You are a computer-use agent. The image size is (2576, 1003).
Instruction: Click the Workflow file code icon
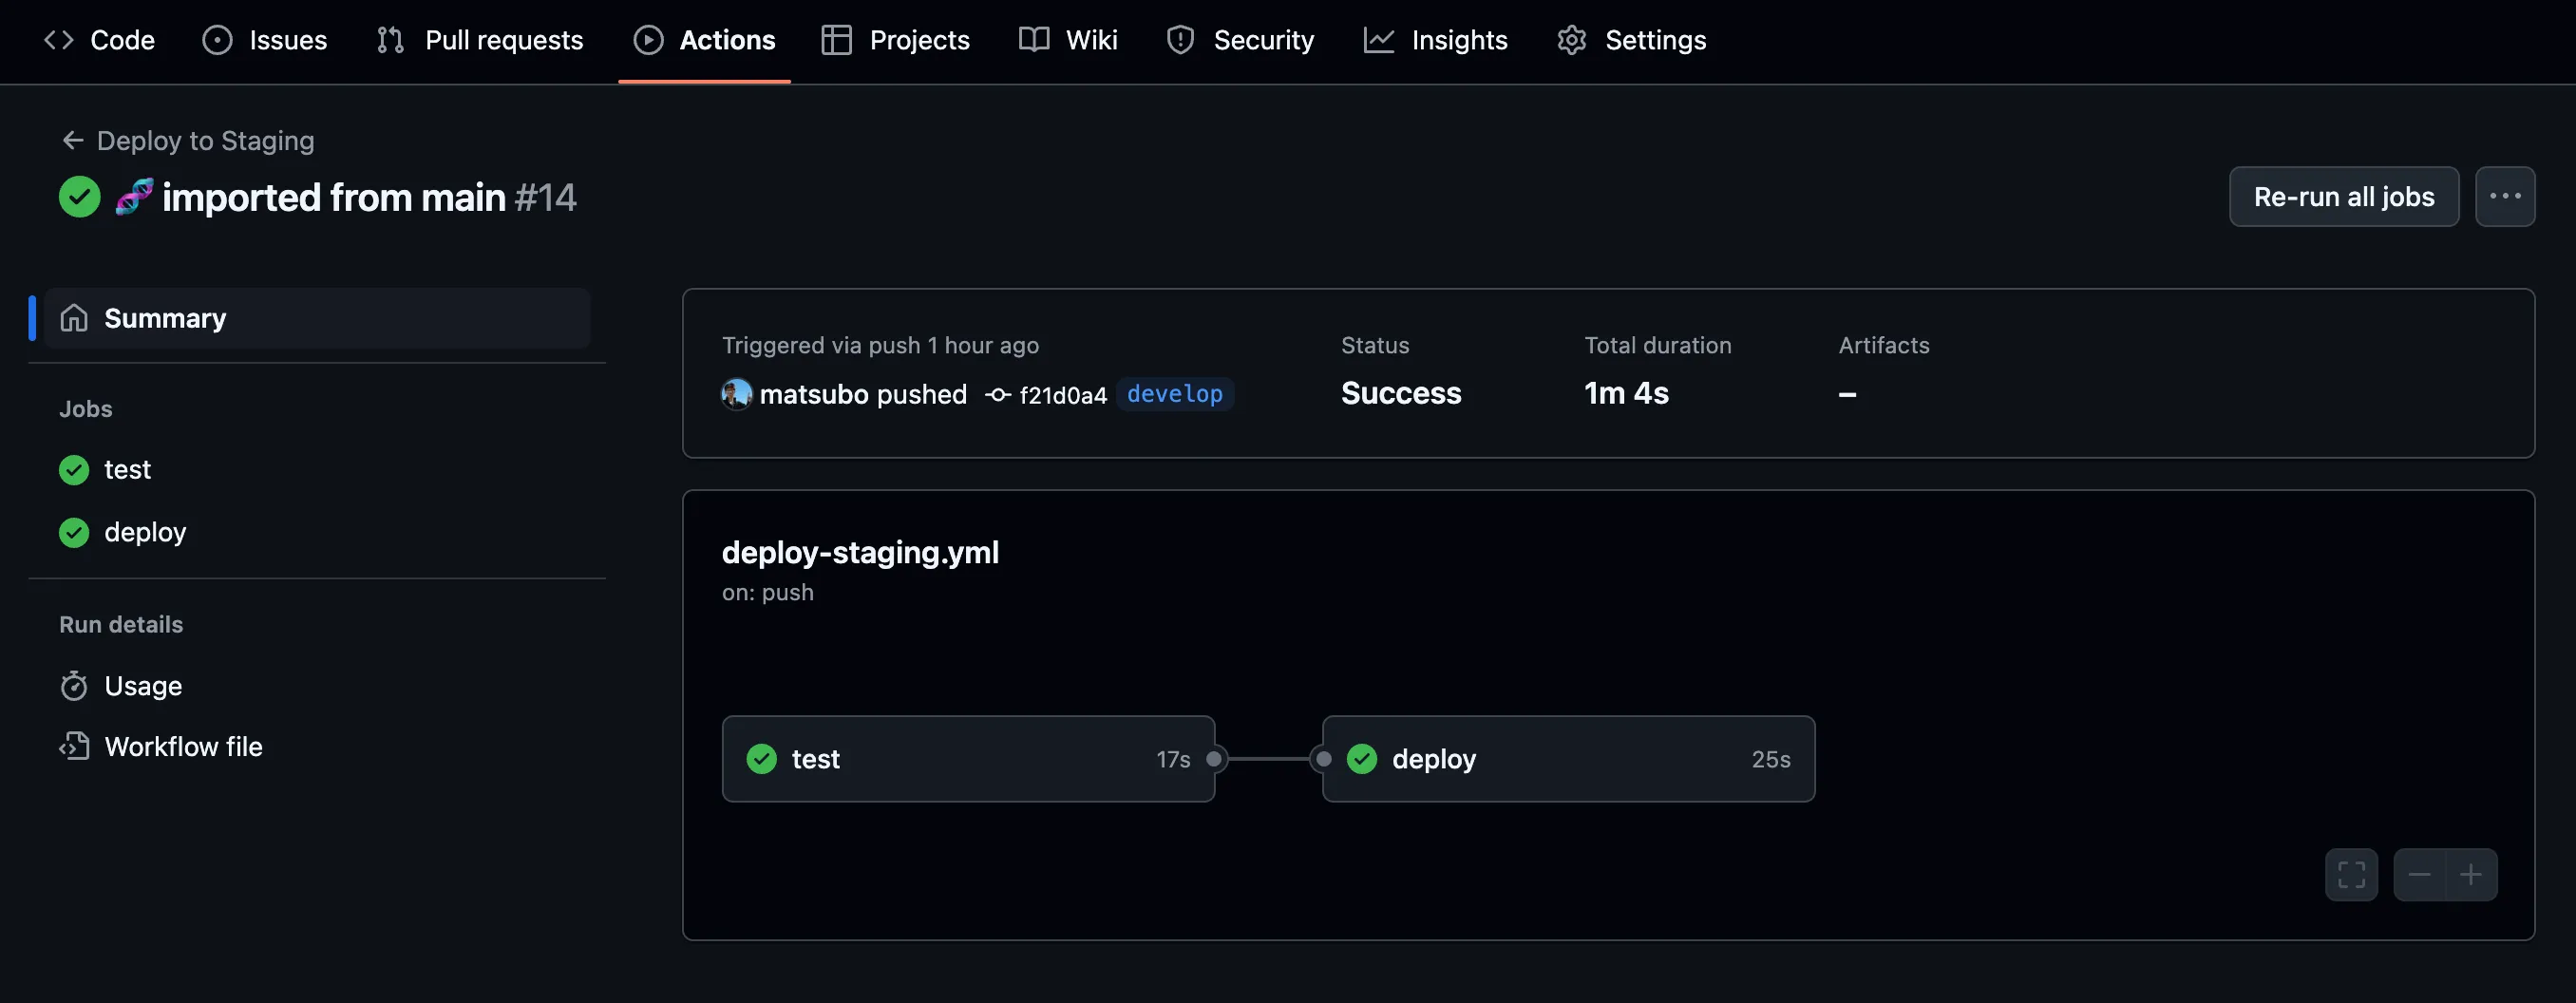[x=74, y=747]
